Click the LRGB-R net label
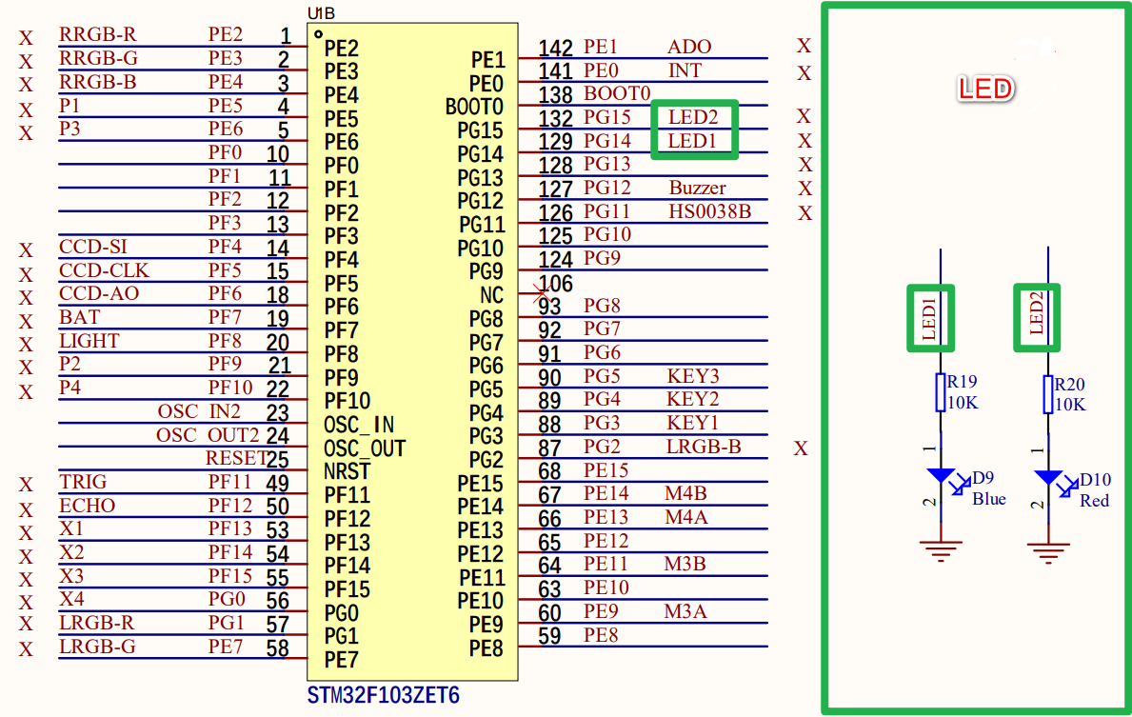Viewport: 1132px width, 717px height. [97, 623]
